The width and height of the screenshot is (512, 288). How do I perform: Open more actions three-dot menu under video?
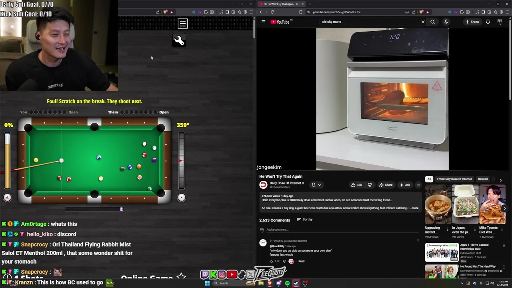pos(418,185)
